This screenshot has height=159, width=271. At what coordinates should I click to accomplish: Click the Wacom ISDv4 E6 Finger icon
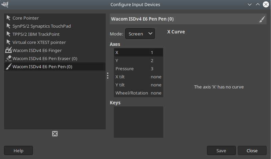8,50
